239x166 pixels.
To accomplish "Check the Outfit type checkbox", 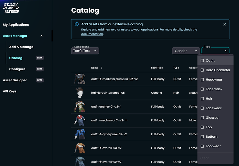I will coord(202,61).
